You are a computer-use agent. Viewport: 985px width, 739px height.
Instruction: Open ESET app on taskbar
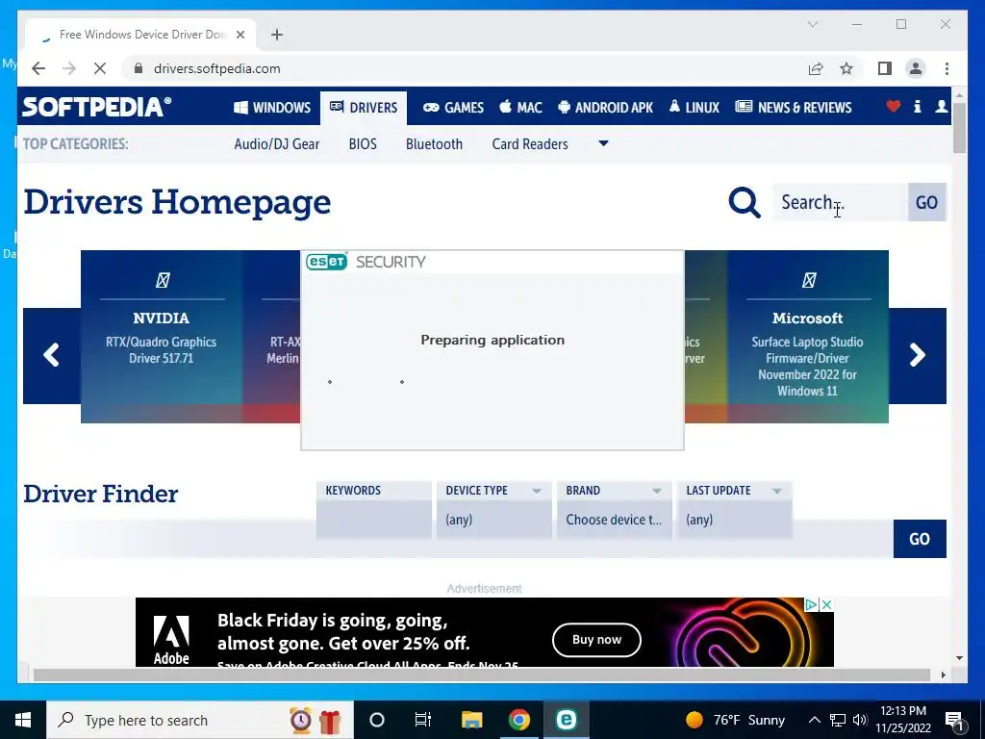[x=566, y=720]
